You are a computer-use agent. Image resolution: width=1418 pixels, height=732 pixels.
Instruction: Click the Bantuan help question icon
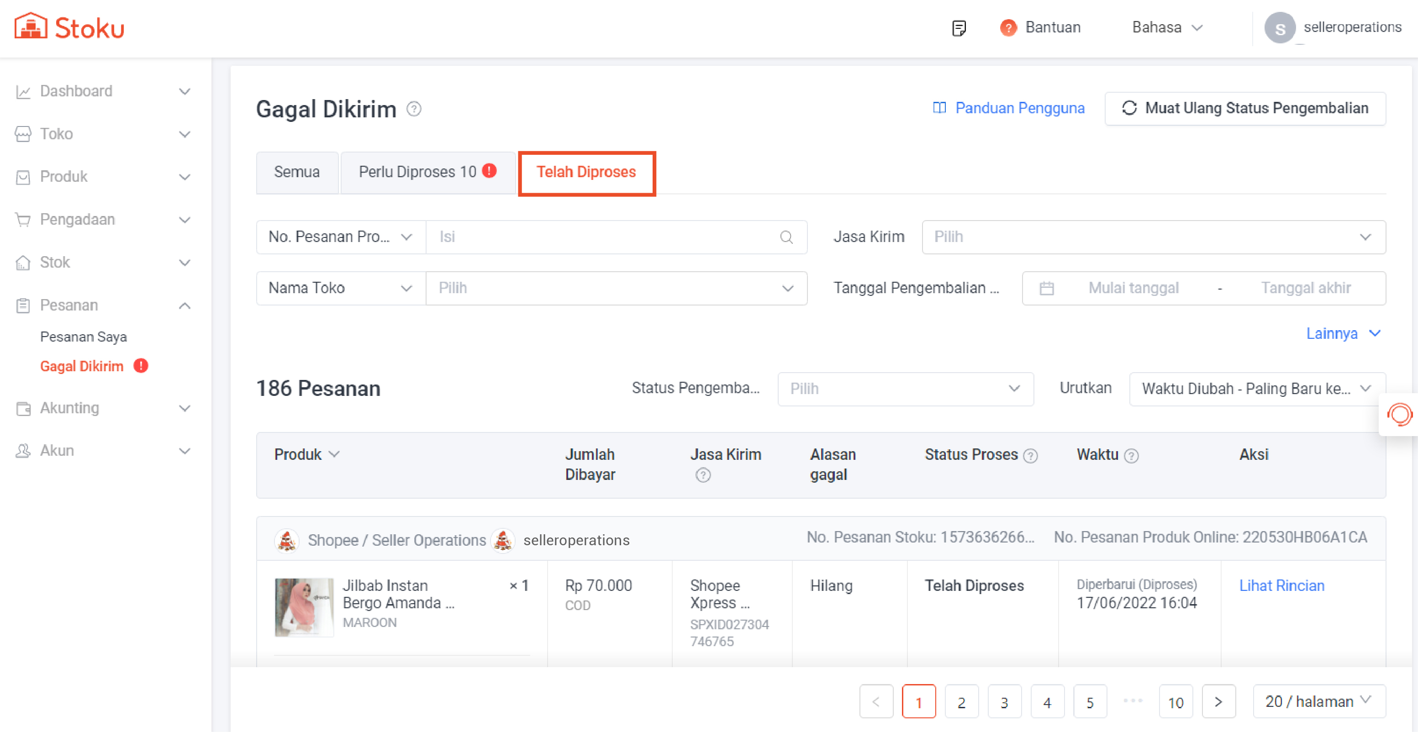click(1008, 27)
